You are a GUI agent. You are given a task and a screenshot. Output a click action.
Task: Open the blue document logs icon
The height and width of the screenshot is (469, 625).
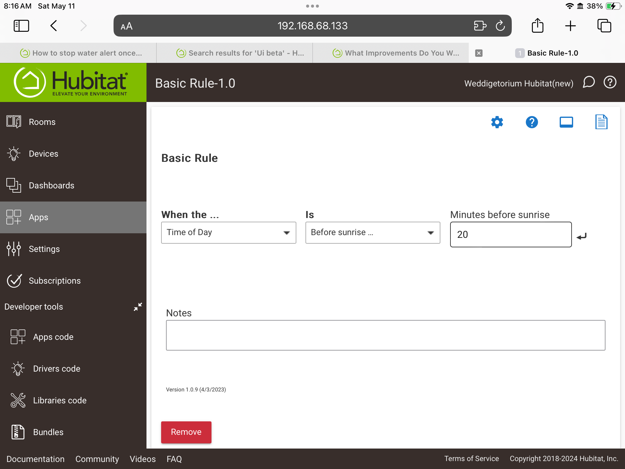click(601, 122)
